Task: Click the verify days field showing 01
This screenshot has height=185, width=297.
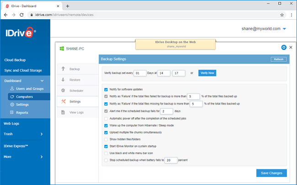Action: [140, 73]
